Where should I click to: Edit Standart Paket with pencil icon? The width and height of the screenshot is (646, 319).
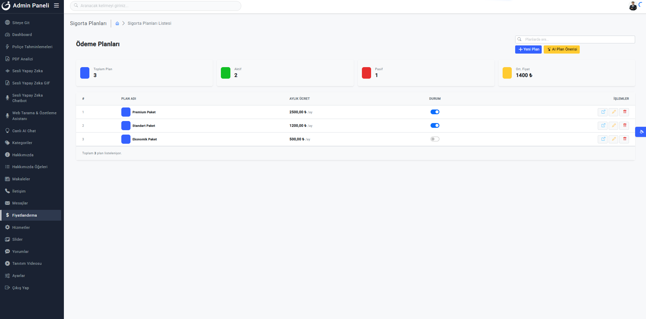coord(613,125)
